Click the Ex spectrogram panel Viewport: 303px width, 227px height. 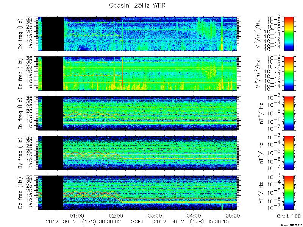click(x=137, y=34)
